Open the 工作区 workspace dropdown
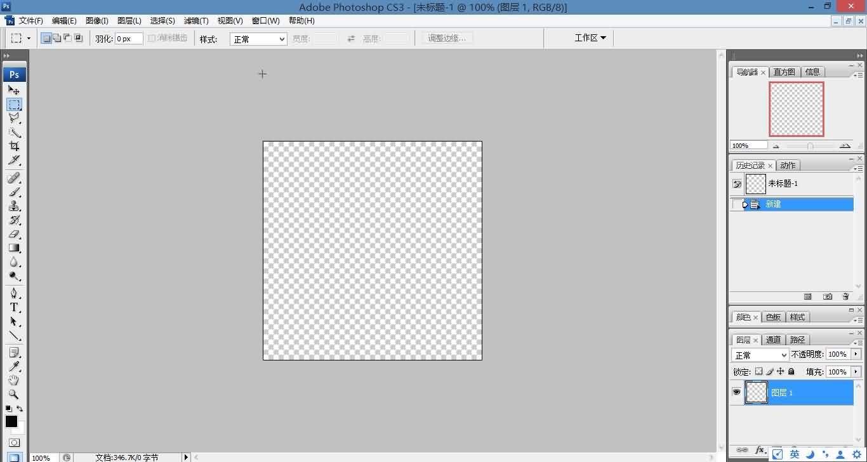The image size is (867, 462). click(x=590, y=38)
